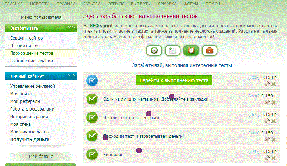Pin test 2572 with the pushpin icon
Screen dimensions: 287x166
(267, 121)
